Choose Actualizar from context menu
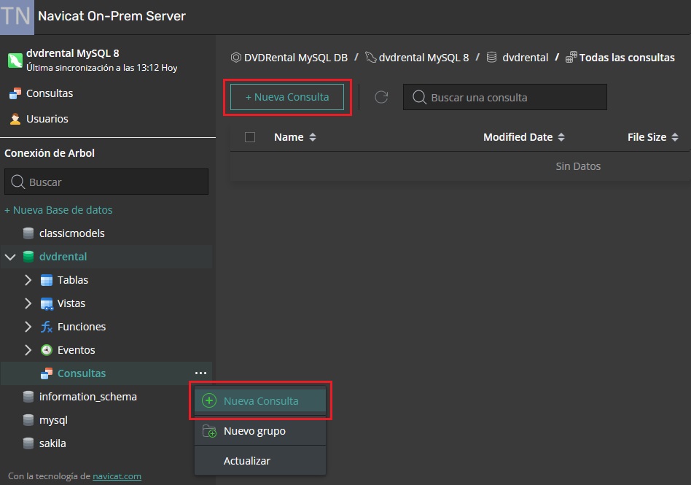Image resolution: width=691 pixels, height=485 pixels. (x=260, y=461)
